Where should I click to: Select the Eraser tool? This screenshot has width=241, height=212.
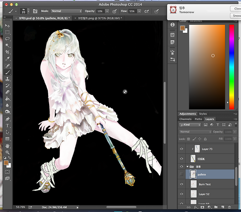point(7,92)
